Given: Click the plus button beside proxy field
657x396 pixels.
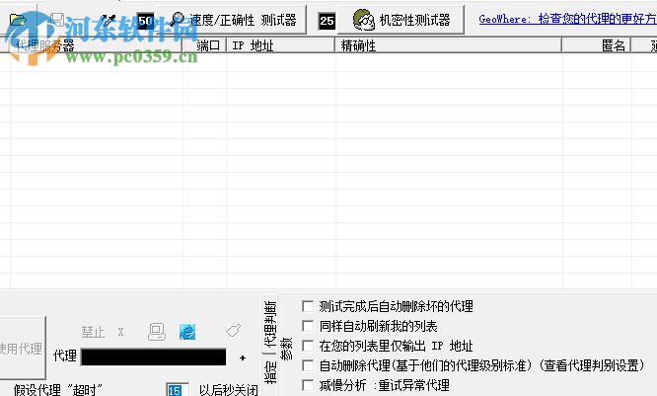Looking at the screenshot, I should coord(243,357).
